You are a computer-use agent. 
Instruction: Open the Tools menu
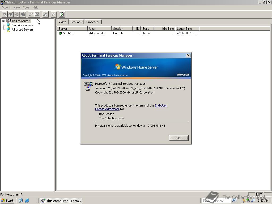(x=26, y=7)
